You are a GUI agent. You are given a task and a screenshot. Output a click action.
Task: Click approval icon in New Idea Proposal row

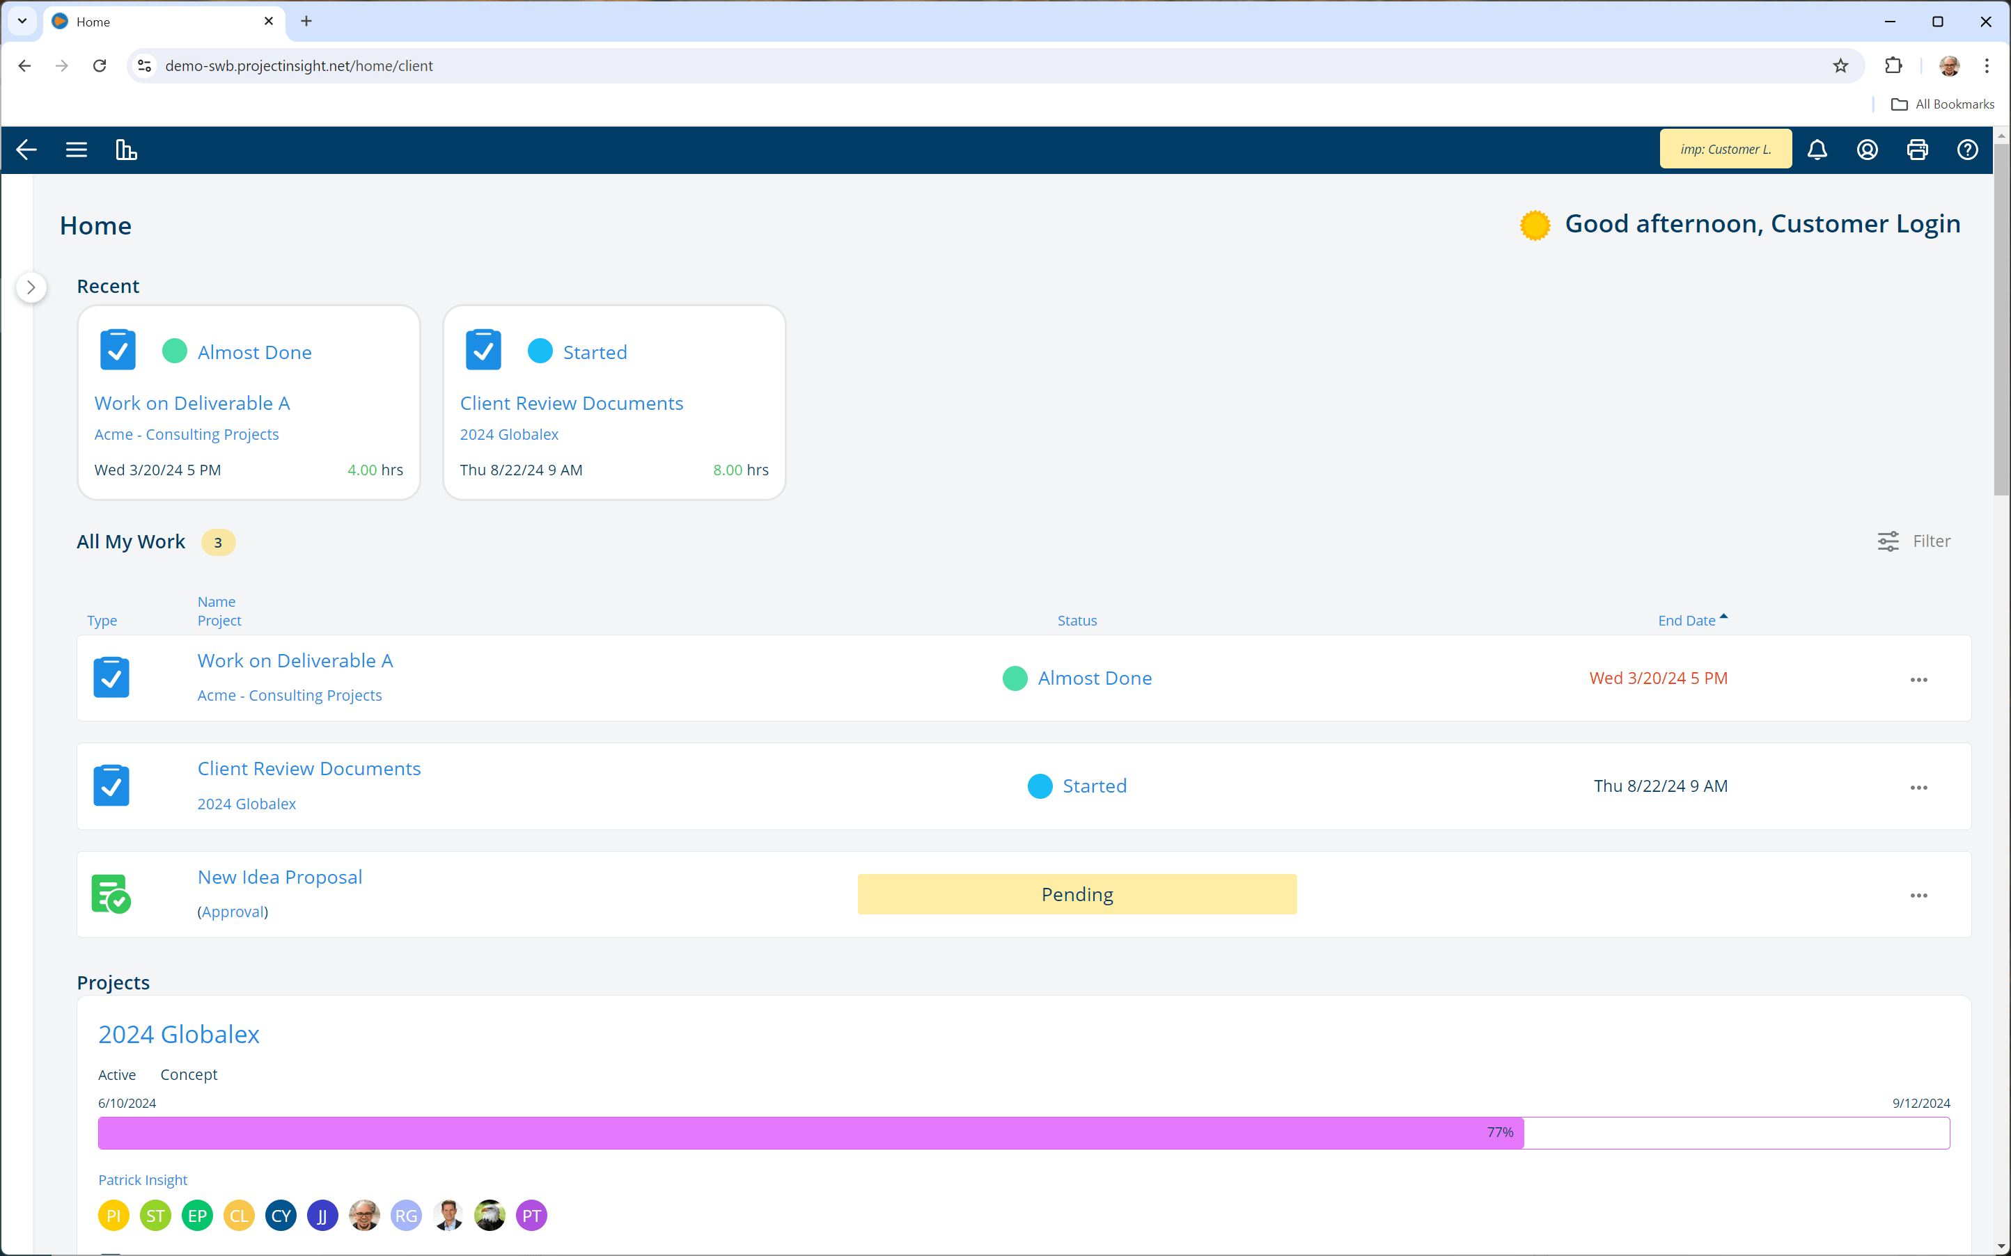coord(111,894)
